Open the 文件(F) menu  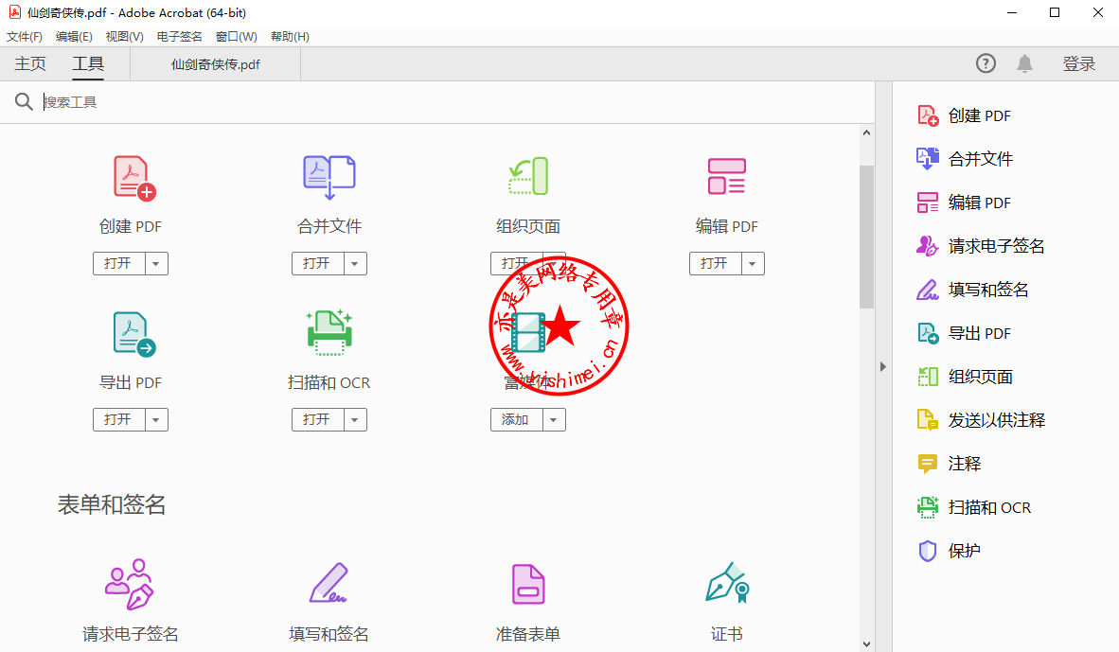25,36
